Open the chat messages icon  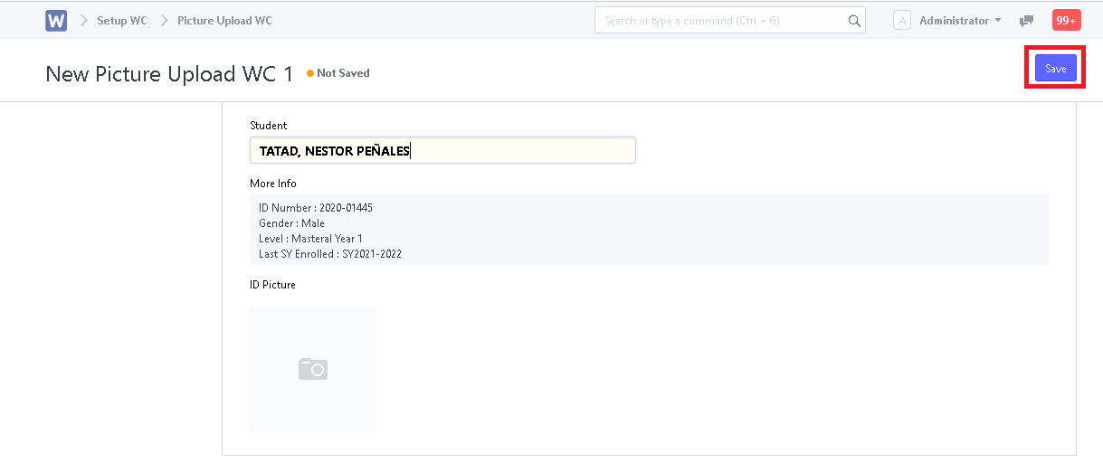[x=1026, y=21]
